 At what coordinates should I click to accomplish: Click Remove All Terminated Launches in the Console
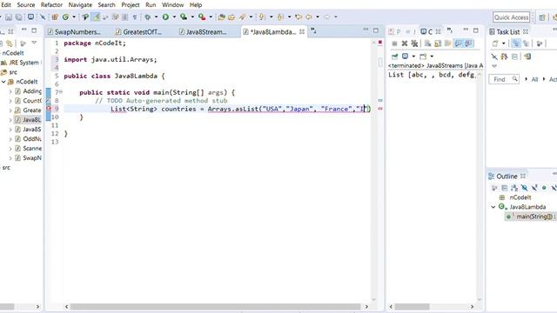[414, 43]
